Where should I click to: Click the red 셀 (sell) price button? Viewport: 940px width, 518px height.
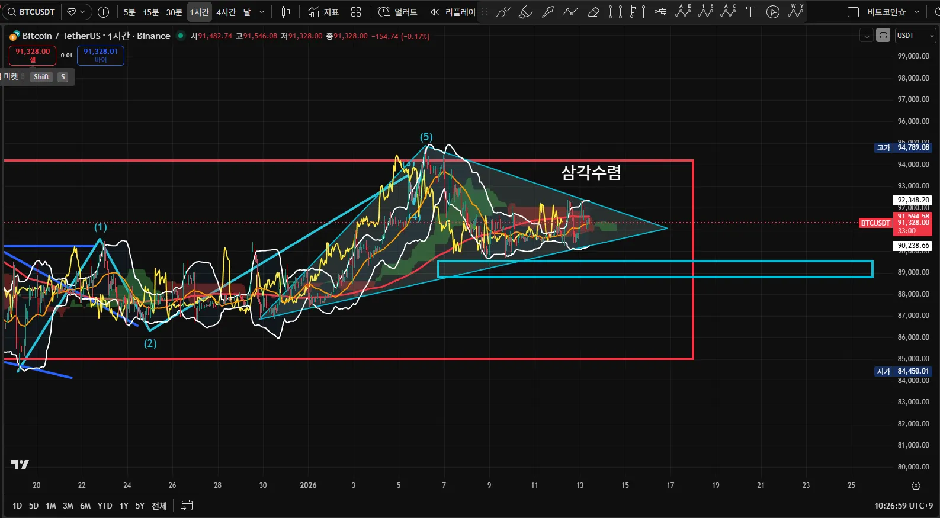[x=33, y=55]
